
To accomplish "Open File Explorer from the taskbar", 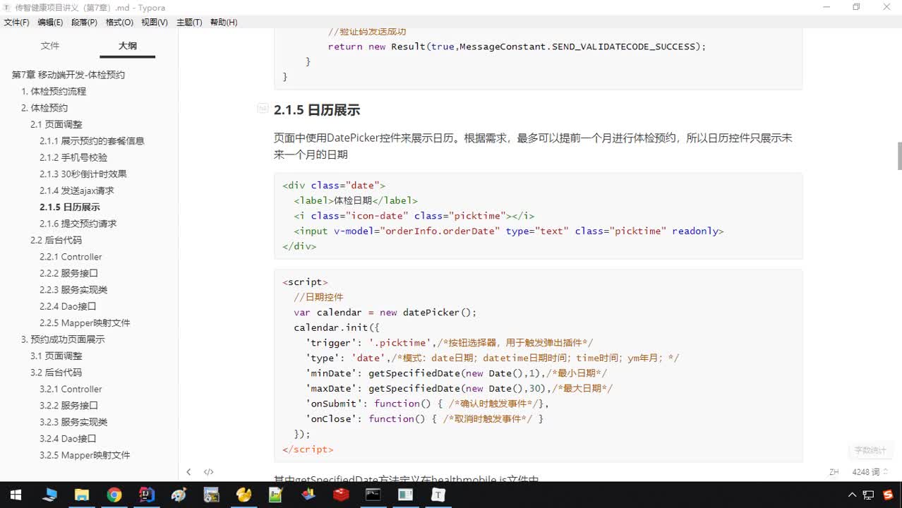I will click(x=82, y=495).
